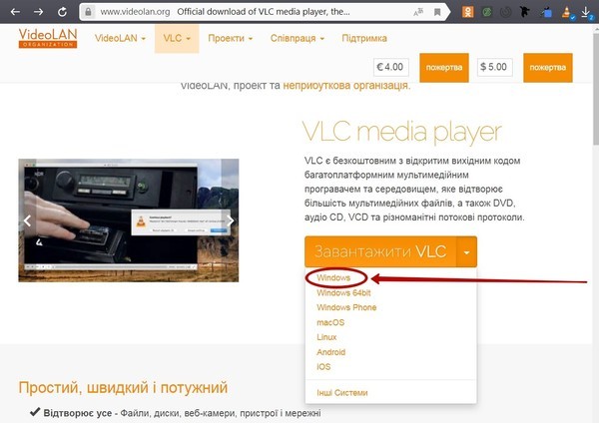Open the VideoLAN menu in the navbar
599x423 pixels.
[120, 38]
